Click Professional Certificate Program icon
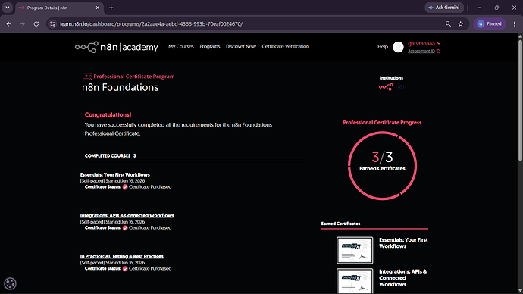523x294 pixels. [87, 77]
